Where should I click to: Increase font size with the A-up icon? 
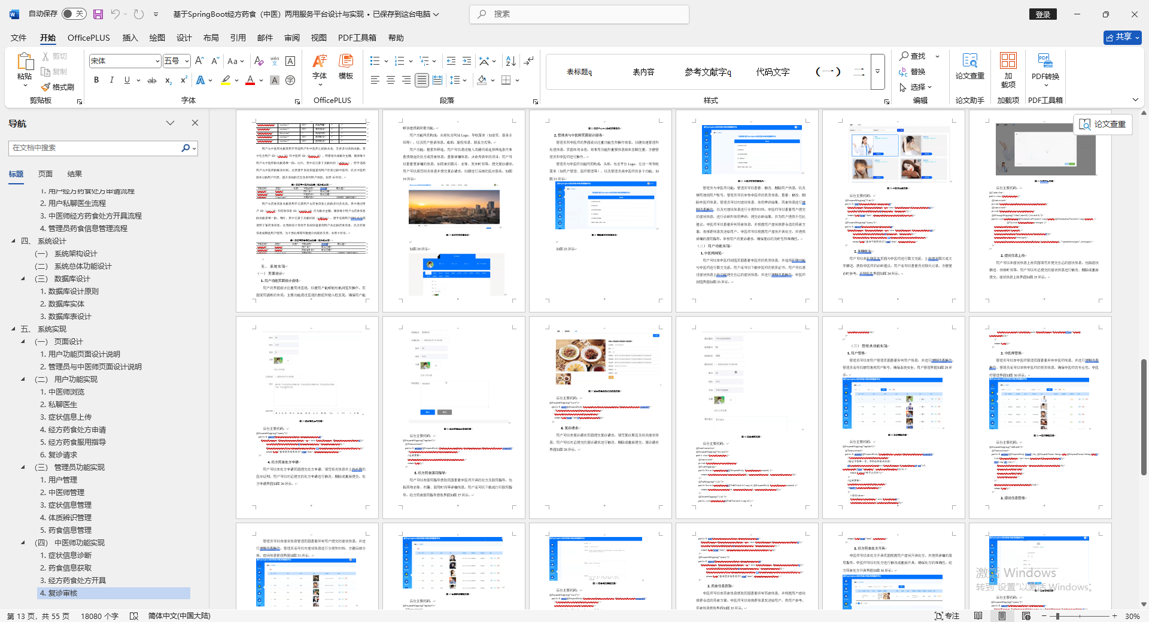pyautogui.click(x=200, y=61)
